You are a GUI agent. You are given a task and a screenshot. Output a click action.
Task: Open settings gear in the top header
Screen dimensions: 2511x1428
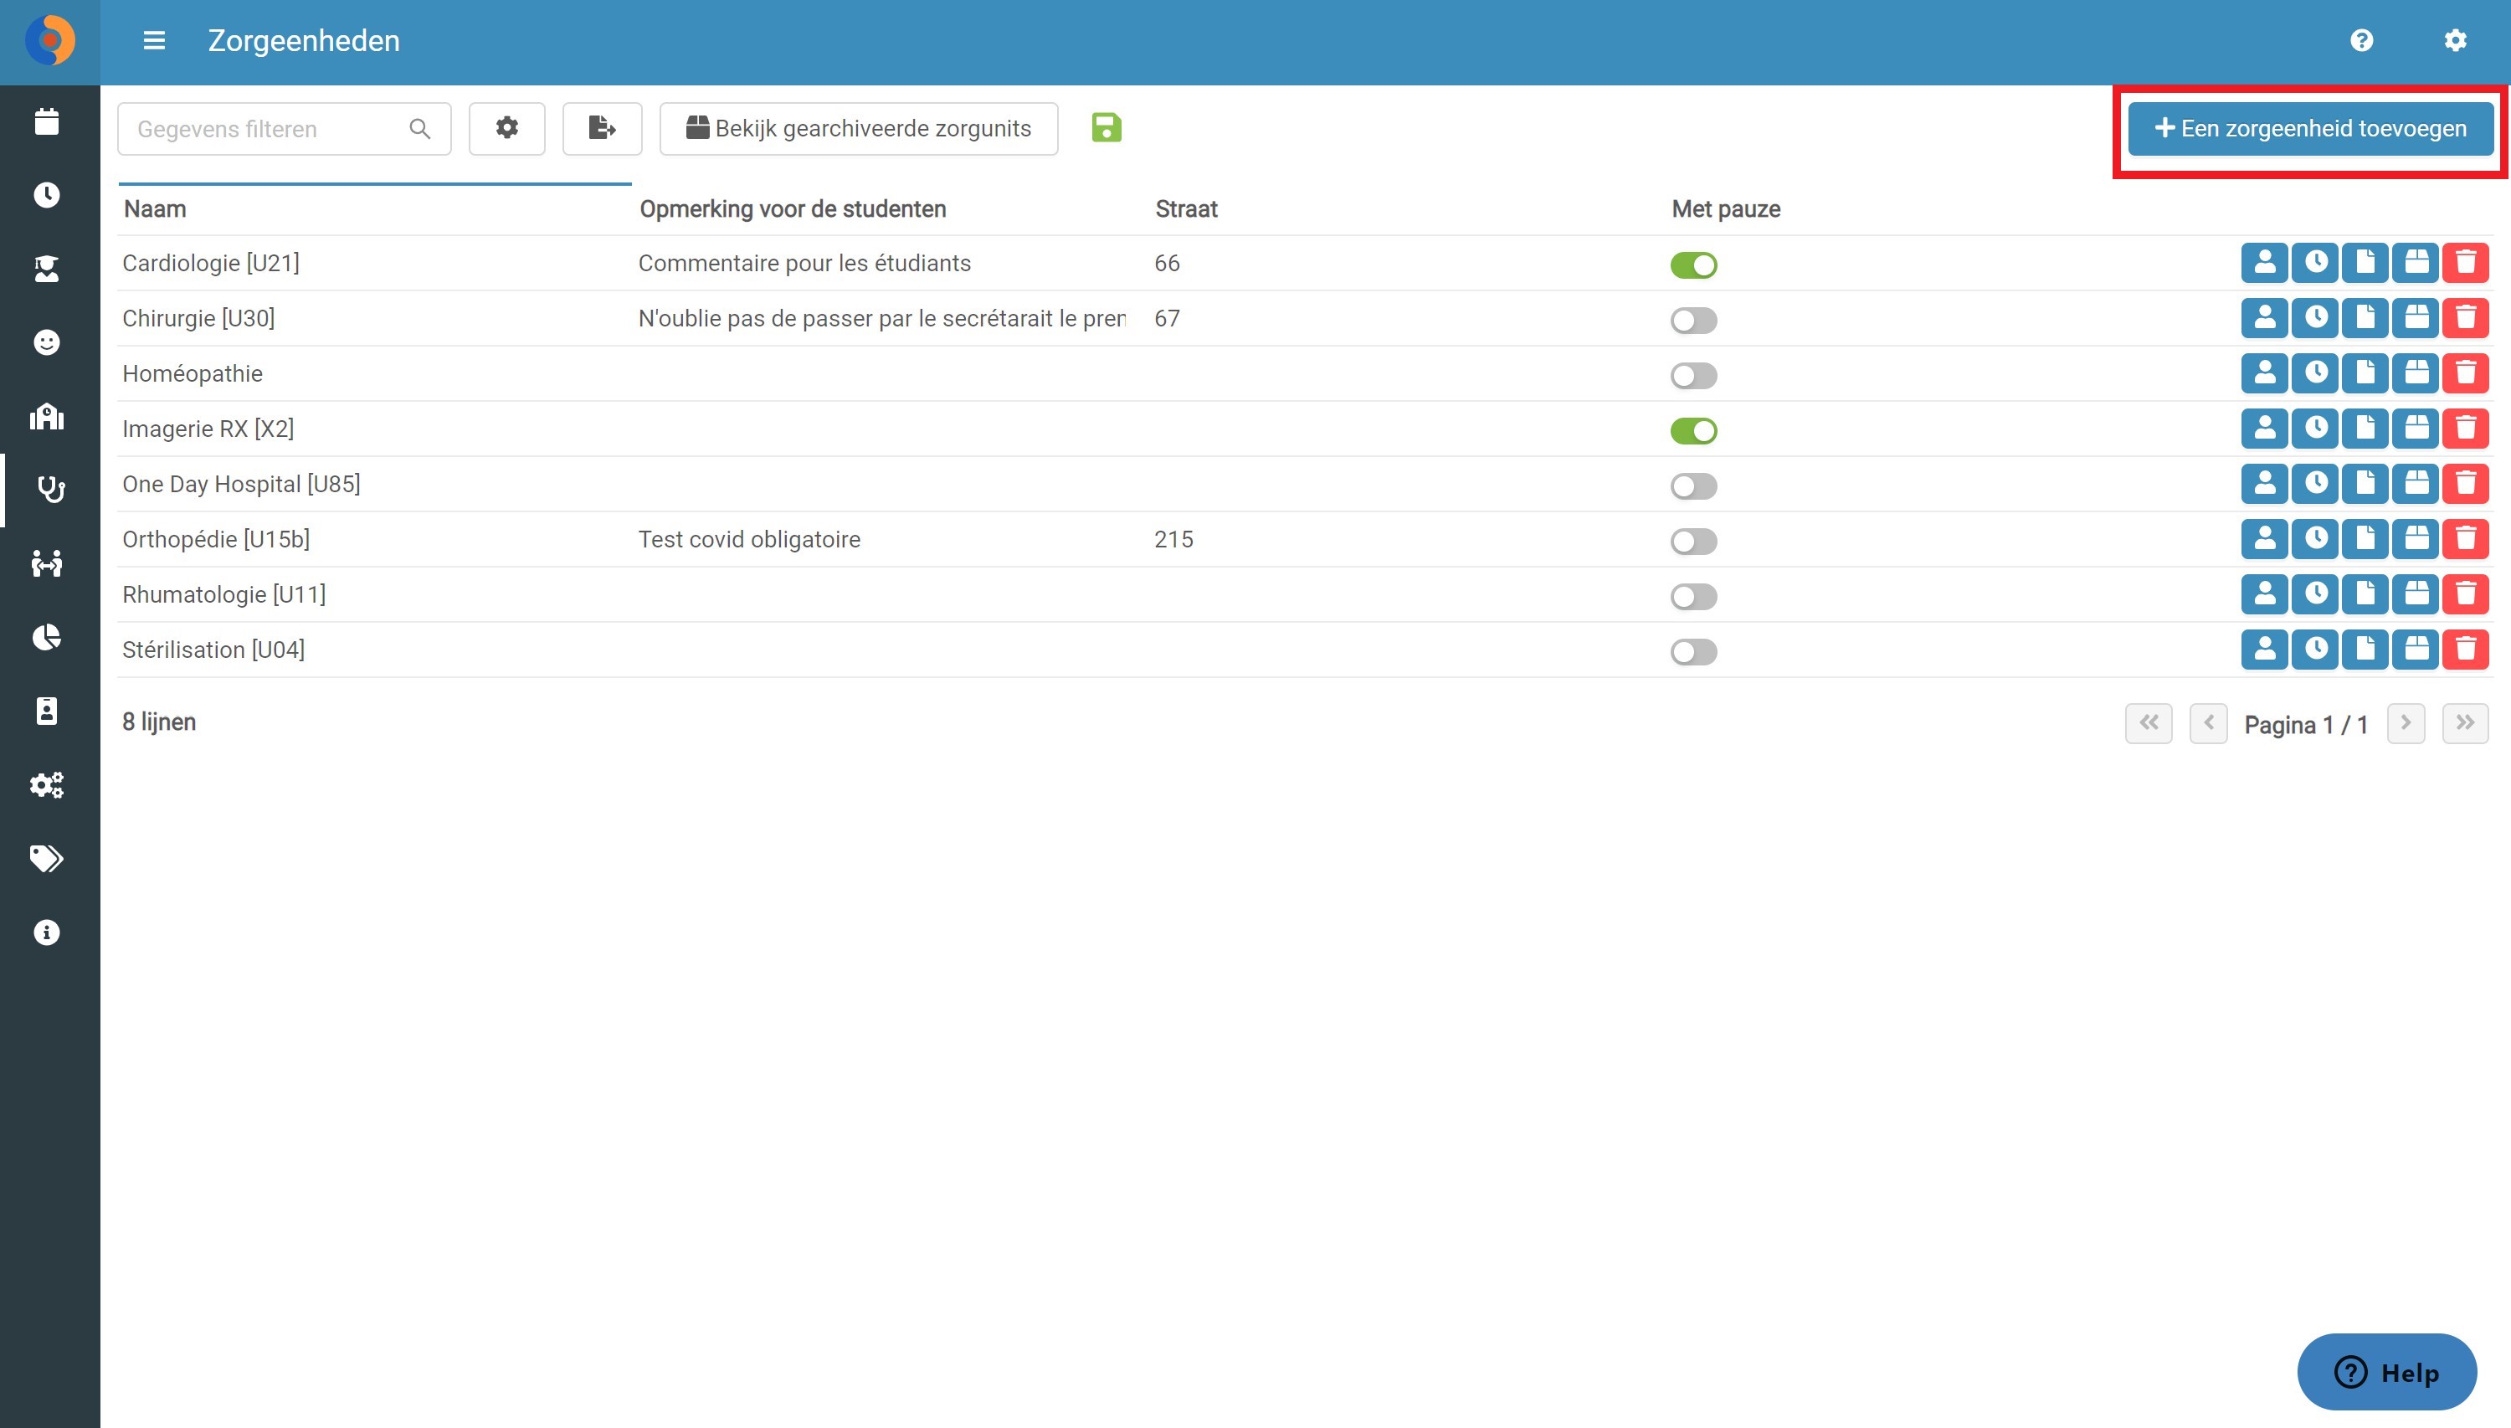coord(2454,40)
